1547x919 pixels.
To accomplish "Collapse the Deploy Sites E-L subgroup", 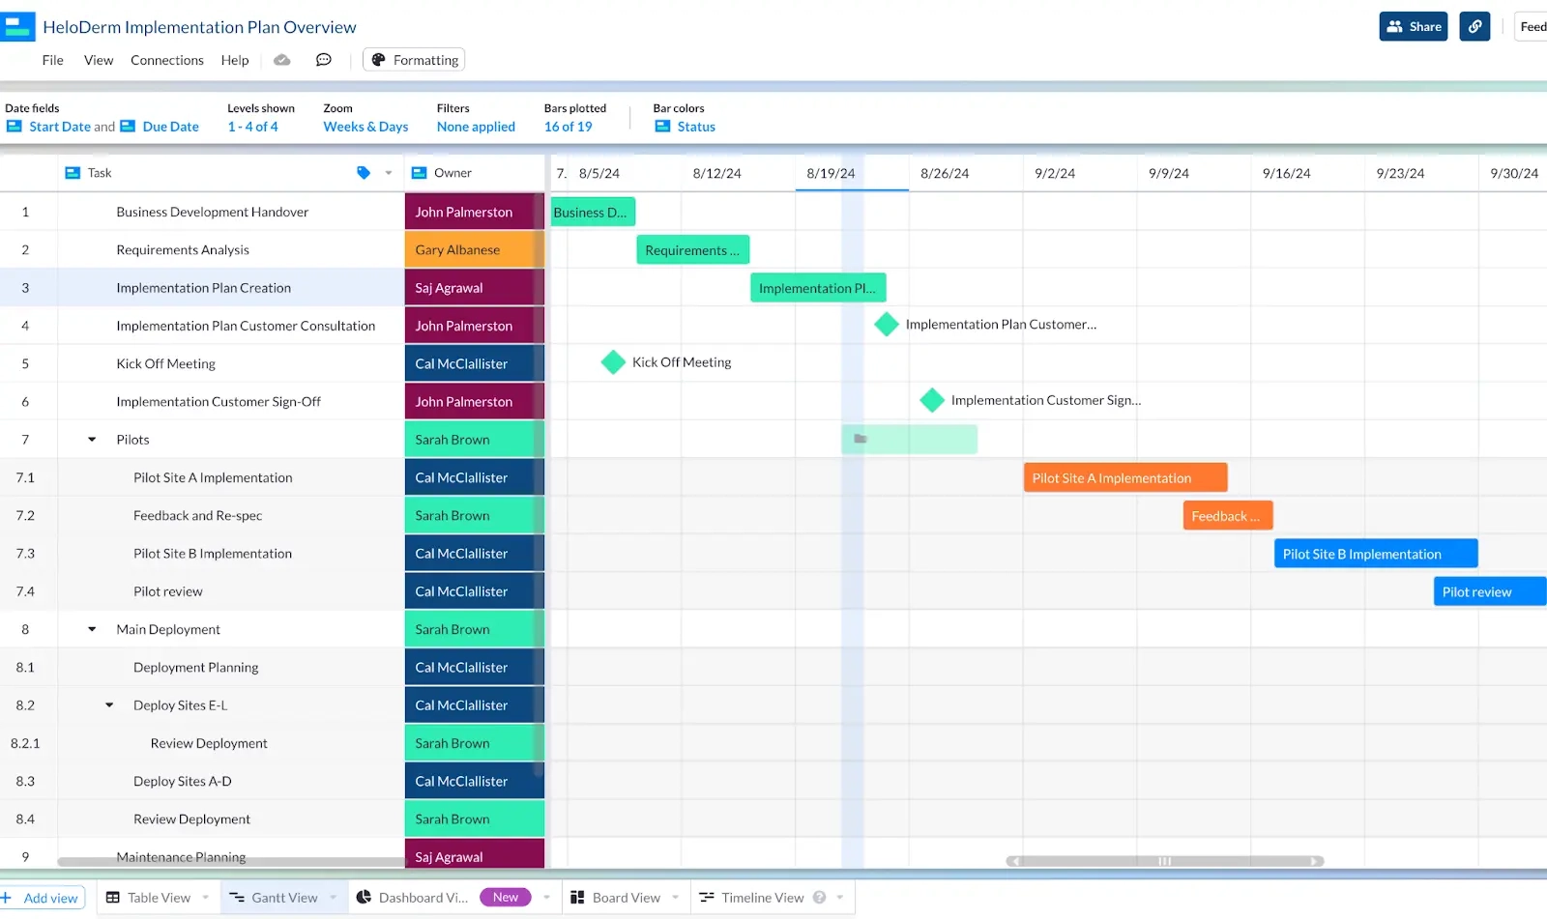I will [108, 704].
